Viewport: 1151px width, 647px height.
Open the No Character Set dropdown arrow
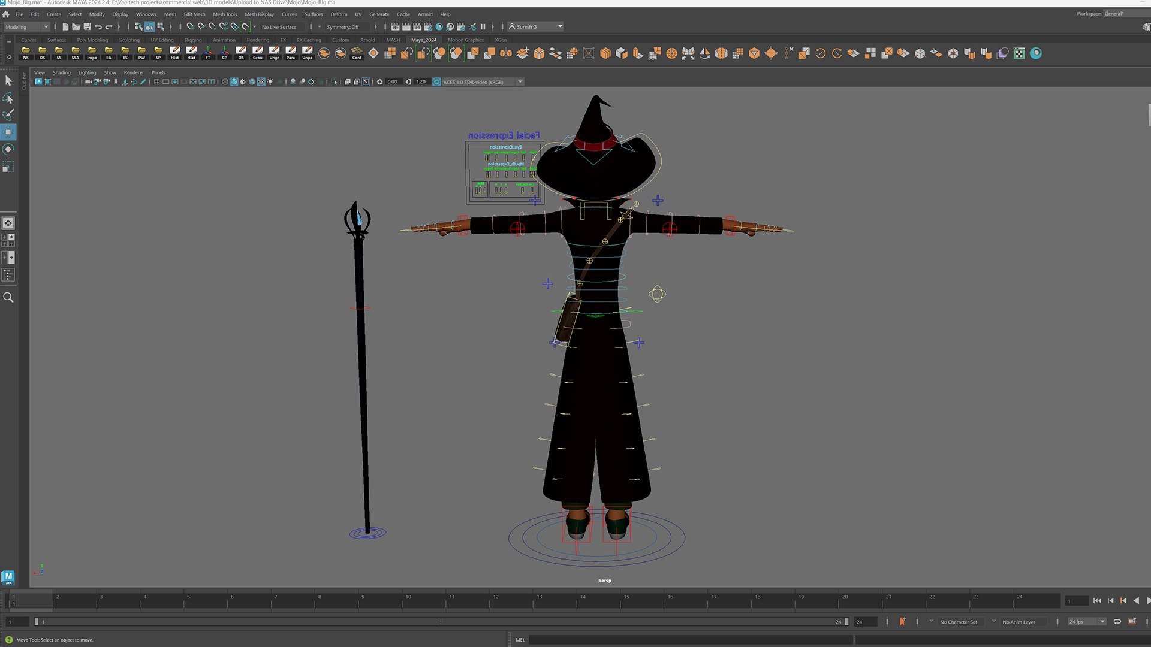point(931,621)
